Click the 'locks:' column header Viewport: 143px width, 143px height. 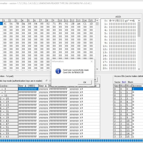pos(9,86)
